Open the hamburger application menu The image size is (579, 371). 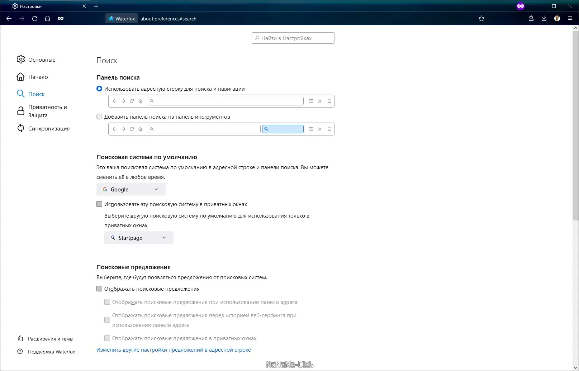point(570,19)
